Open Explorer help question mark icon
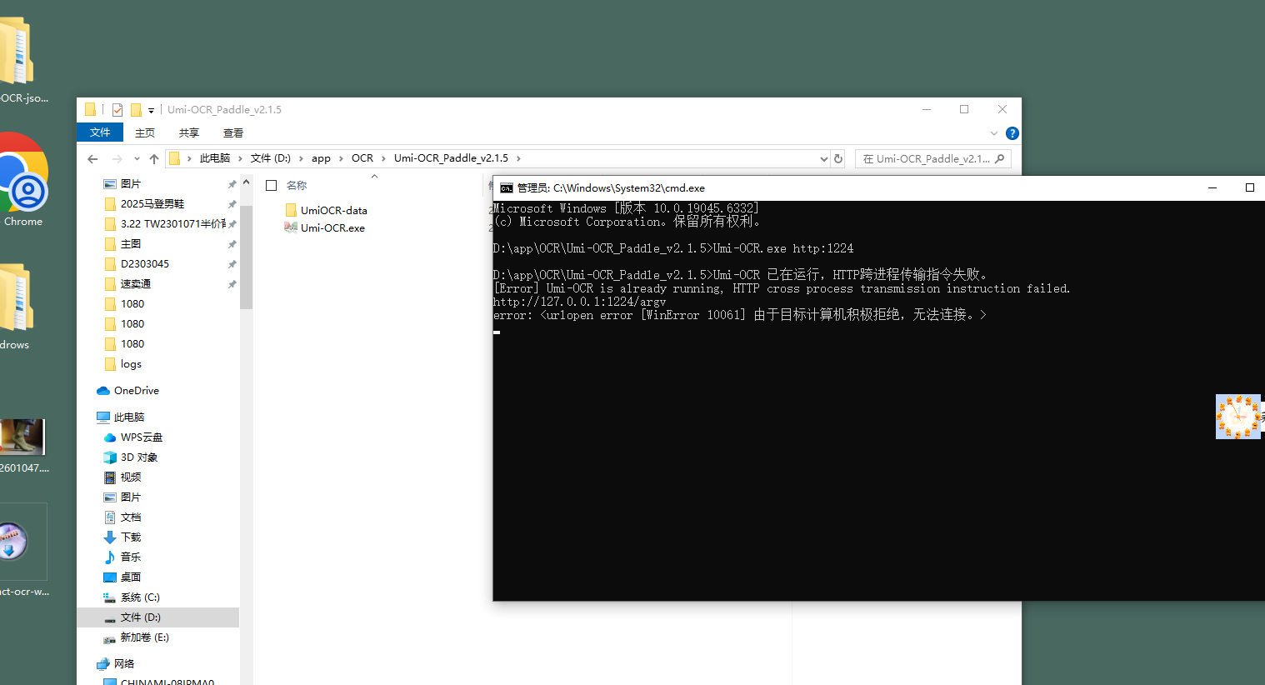 point(1012,133)
